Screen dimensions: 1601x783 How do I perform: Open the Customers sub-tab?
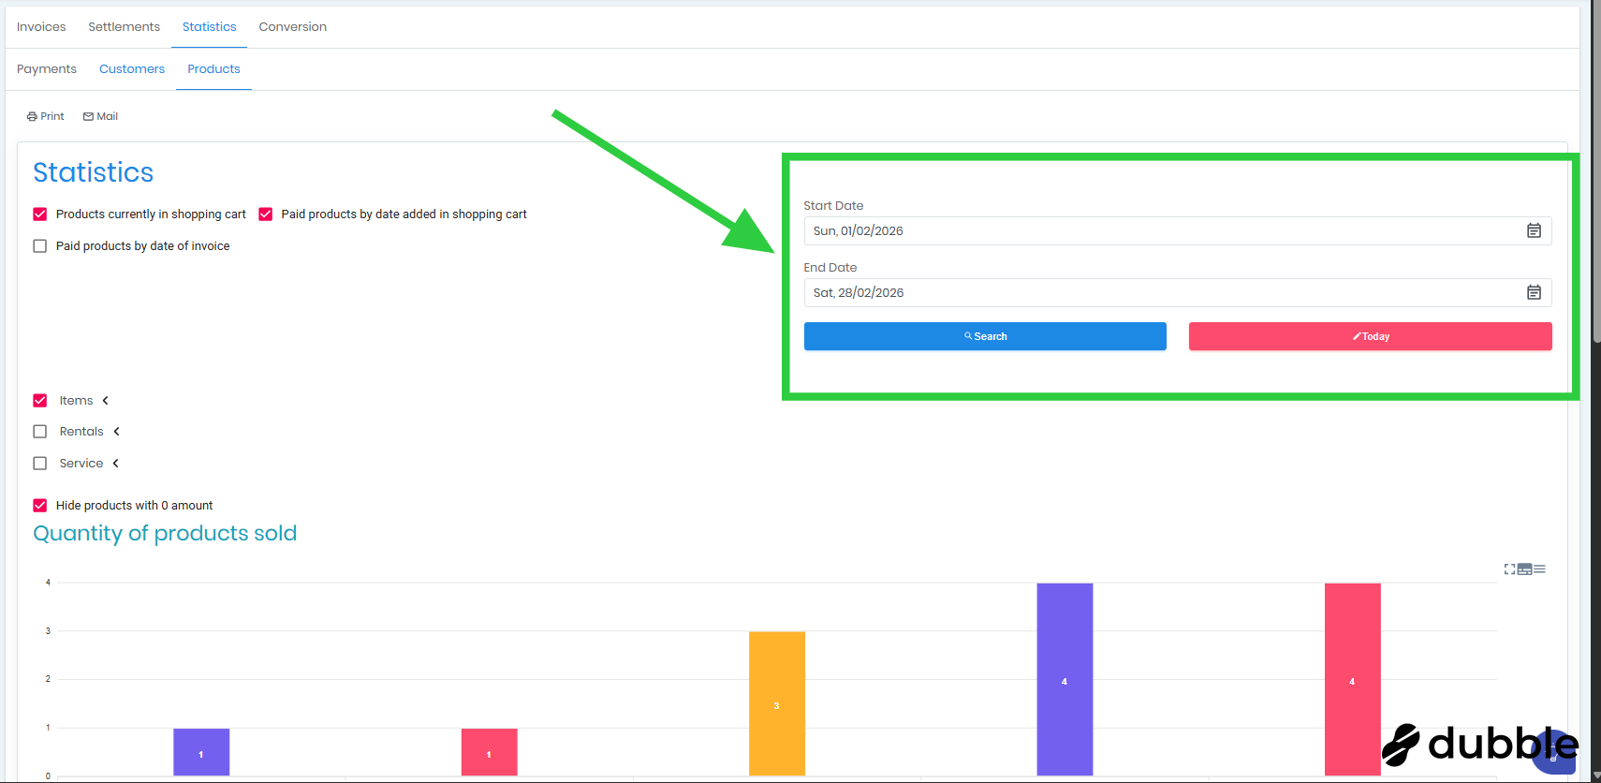(132, 69)
